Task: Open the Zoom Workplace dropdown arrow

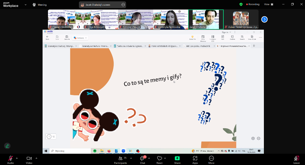Action: tap(25, 5)
